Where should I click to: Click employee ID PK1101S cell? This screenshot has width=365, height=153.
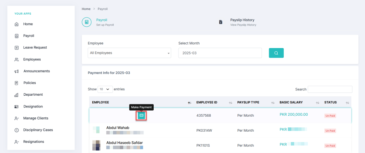pyautogui.click(x=203, y=146)
